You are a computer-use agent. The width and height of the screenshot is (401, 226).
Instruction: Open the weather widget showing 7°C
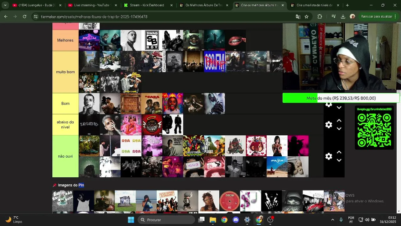[x=14, y=220]
